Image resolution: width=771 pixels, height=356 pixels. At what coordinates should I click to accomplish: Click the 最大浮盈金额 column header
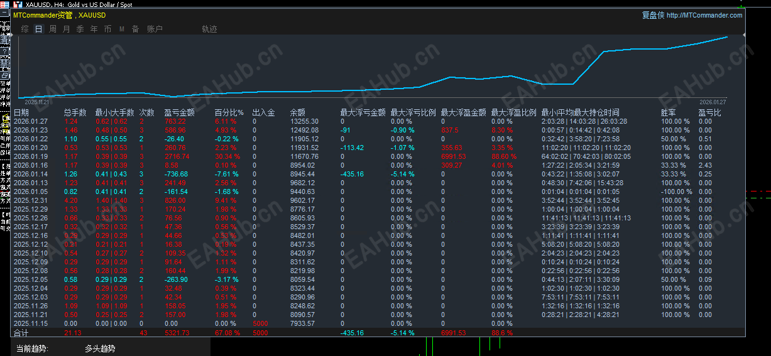(x=463, y=112)
